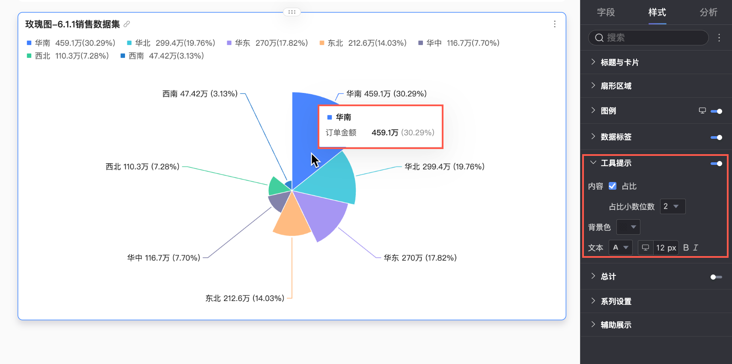Enable the 总计 toggle
Screen dimensions: 732x364
tap(716, 277)
